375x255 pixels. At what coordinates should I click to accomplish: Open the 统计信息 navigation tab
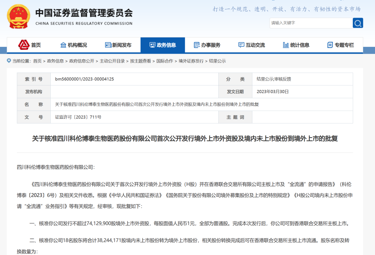click(x=296, y=45)
